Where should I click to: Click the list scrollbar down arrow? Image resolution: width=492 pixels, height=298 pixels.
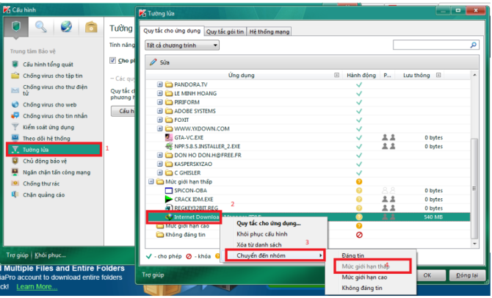pos(474,244)
